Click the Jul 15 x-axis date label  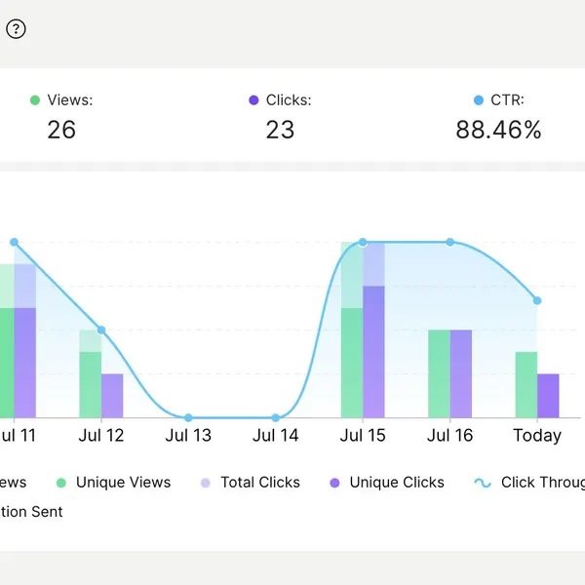point(363,436)
